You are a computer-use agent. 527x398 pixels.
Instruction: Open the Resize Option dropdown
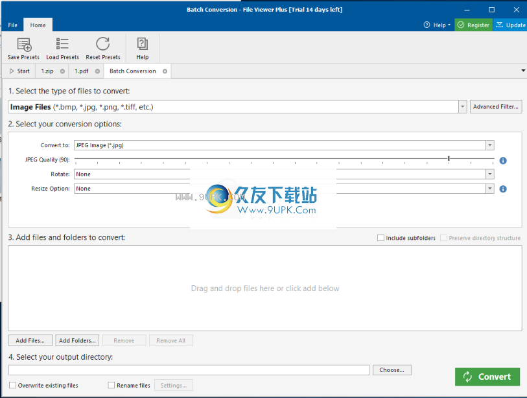pos(489,189)
